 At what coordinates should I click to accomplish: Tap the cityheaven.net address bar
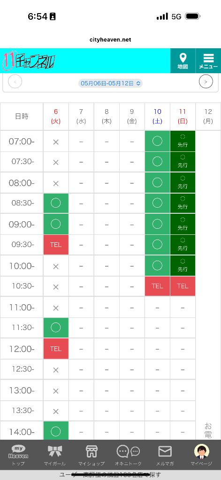[x=110, y=40]
